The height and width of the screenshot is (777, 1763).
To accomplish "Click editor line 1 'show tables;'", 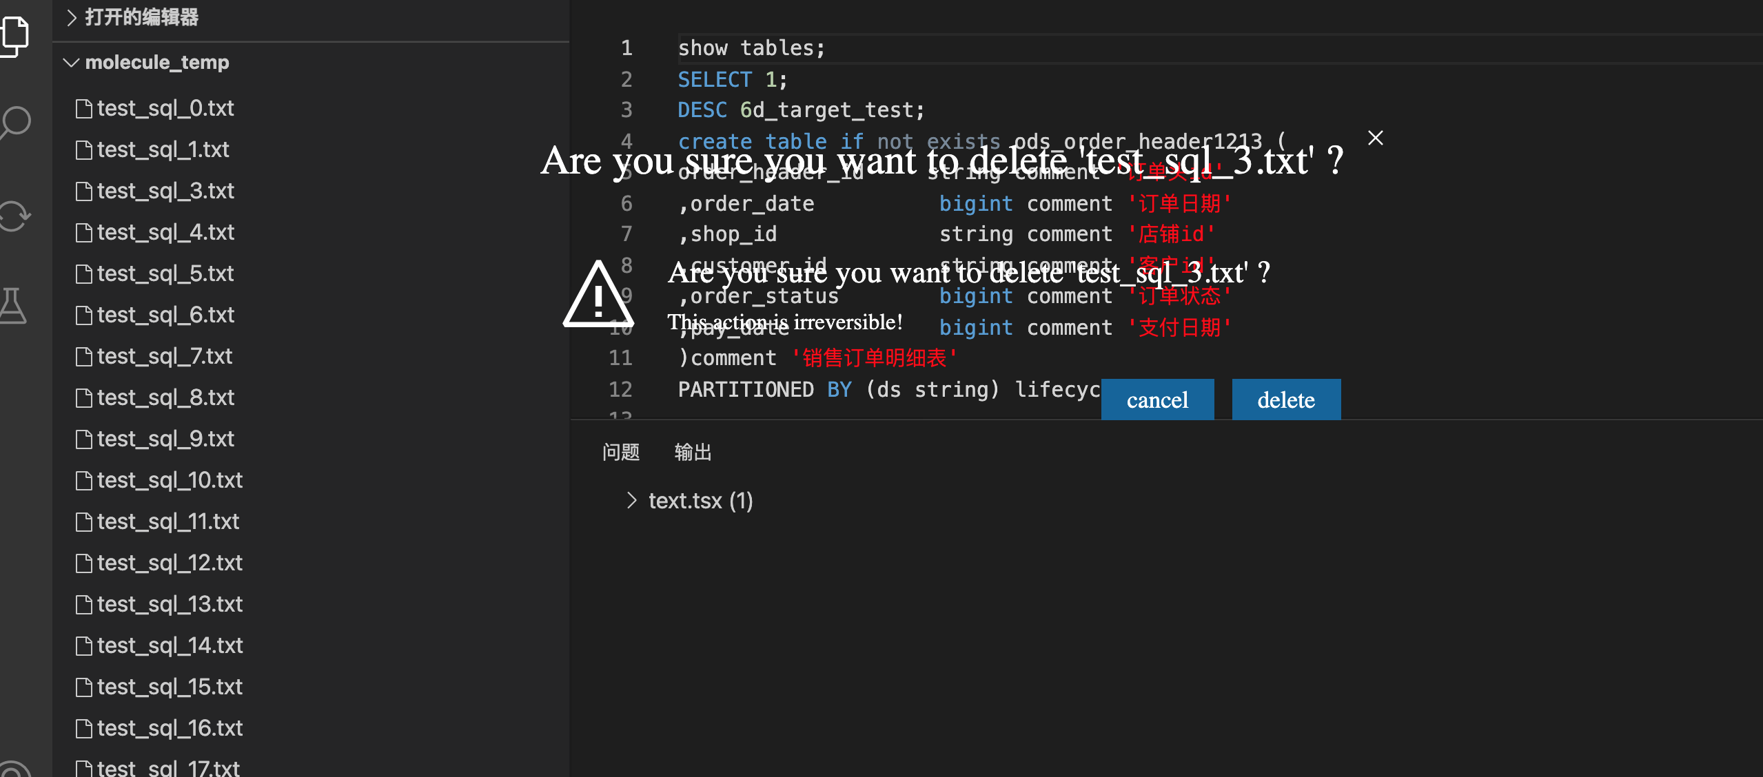I will pyautogui.click(x=751, y=48).
